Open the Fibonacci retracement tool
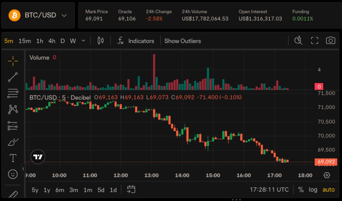342x201 pixels. pyautogui.click(x=13, y=93)
